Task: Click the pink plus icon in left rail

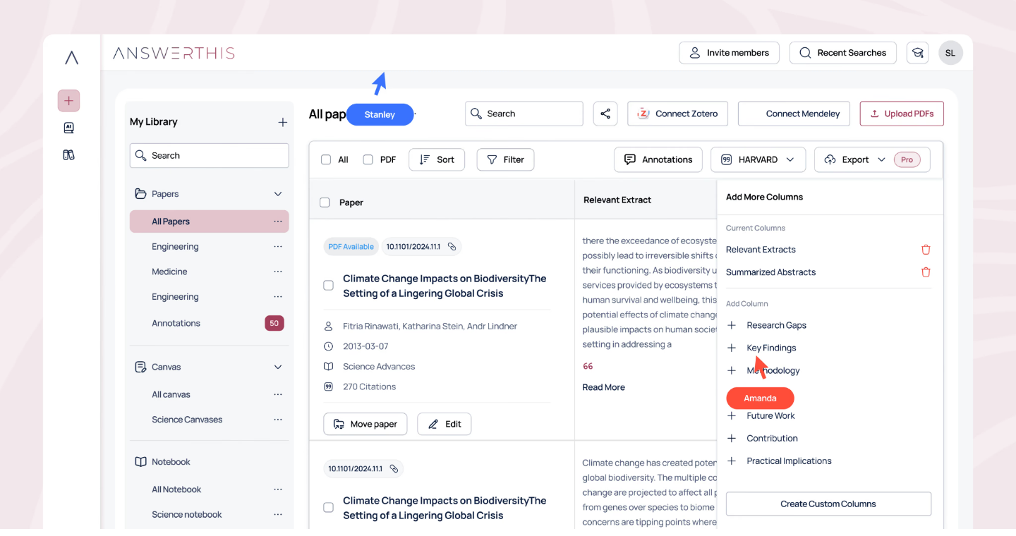Action: coord(68,101)
